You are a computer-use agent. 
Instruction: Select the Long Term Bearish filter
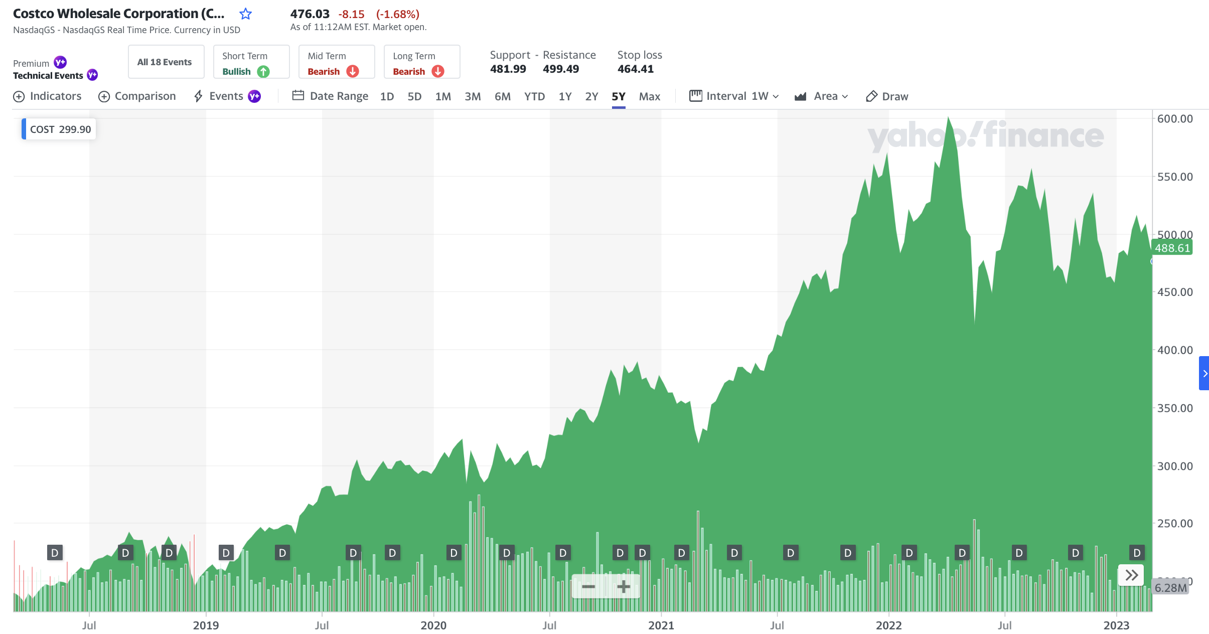(422, 62)
